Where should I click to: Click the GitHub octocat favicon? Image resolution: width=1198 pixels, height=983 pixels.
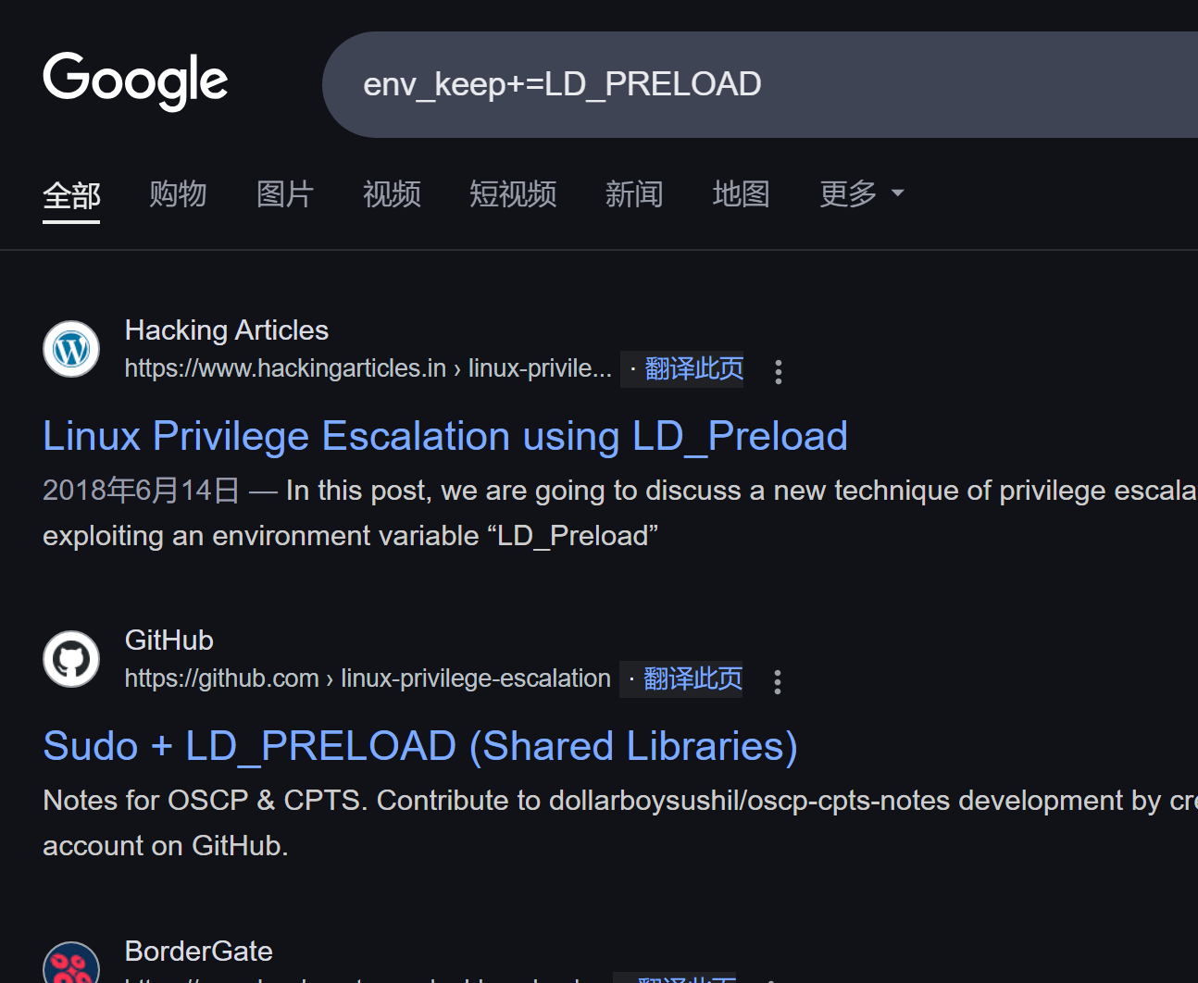click(71, 659)
